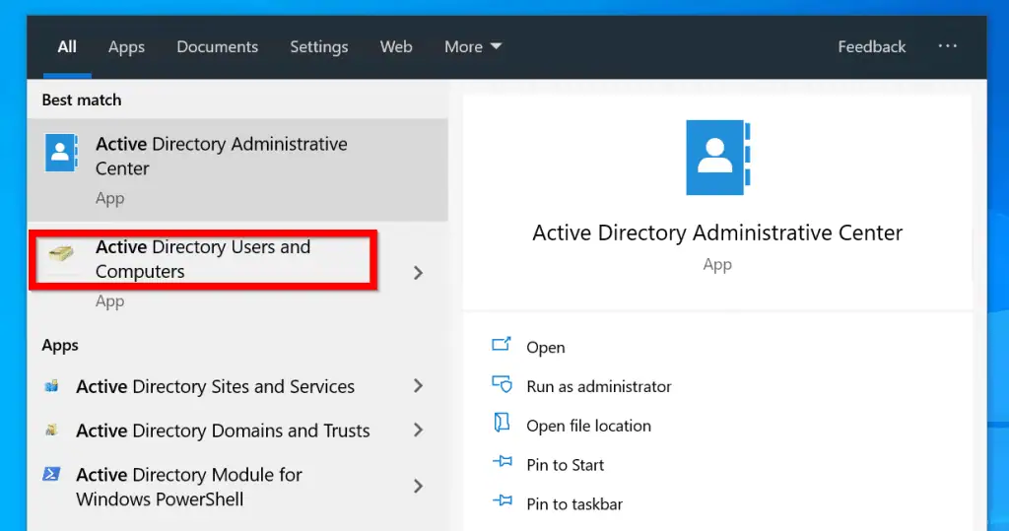The image size is (1009, 531).
Task: Switch to the All search tab
Action: pos(67,47)
